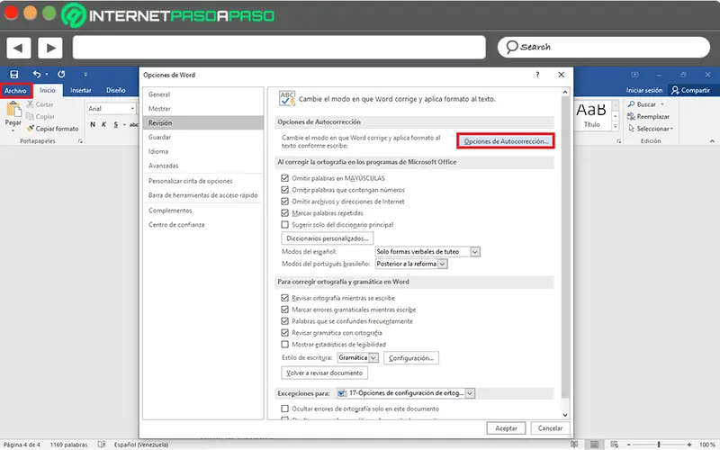Click the Compartir person icon

[x=675, y=90]
